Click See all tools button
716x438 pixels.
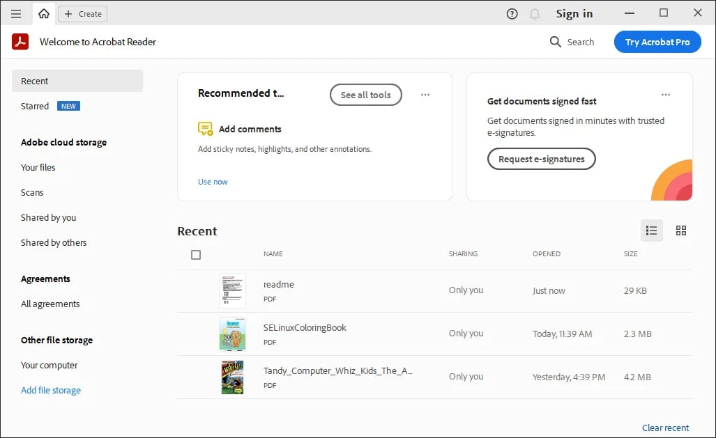pyautogui.click(x=366, y=95)
